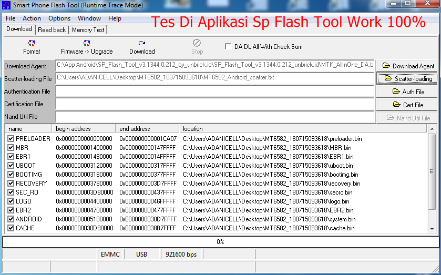Select the preloader.bin location path
The image size is (441, 275).
point(272,139)
